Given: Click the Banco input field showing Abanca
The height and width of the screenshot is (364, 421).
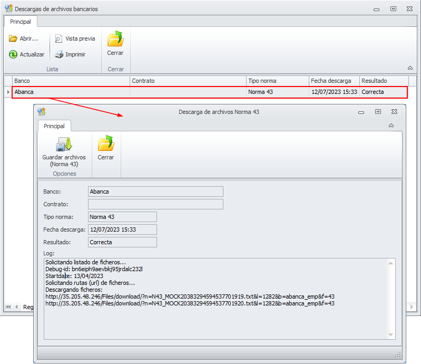Looking at the screenshot, I should click(155, 191).
